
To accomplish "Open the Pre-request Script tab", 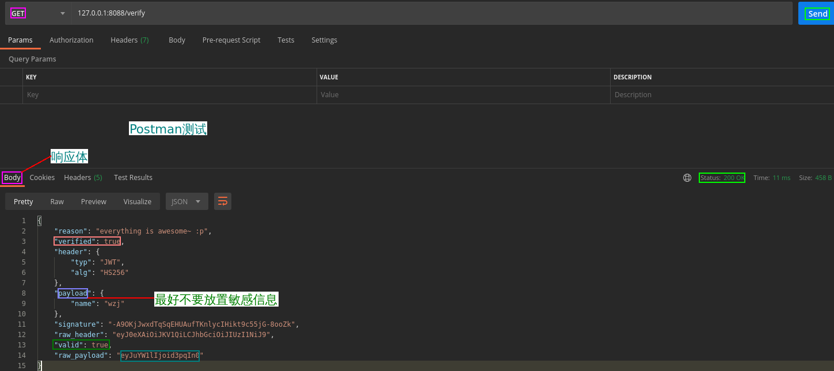I will 231,40.
